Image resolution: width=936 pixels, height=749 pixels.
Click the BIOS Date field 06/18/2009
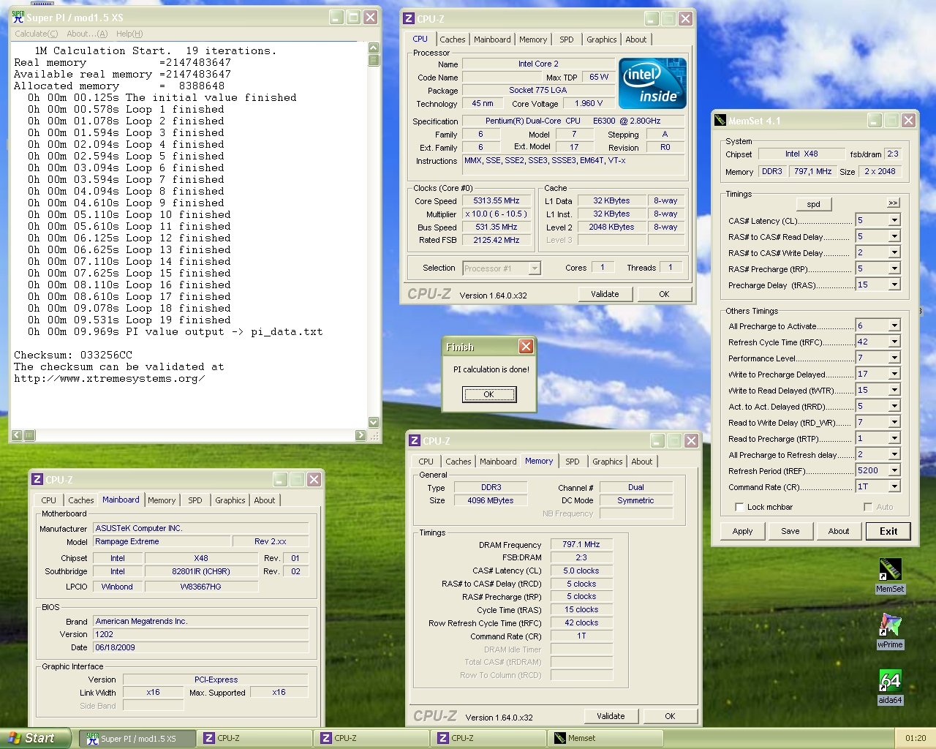(x=201, y=647)
